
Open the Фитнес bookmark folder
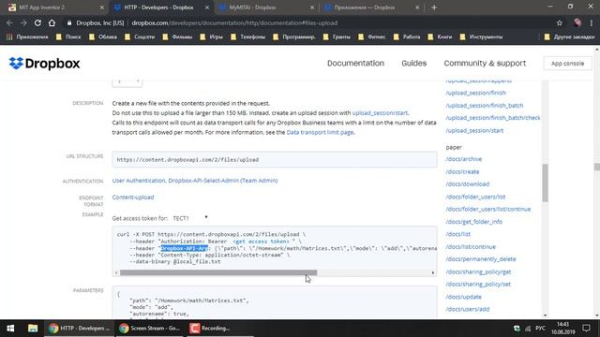coord(371,37)
